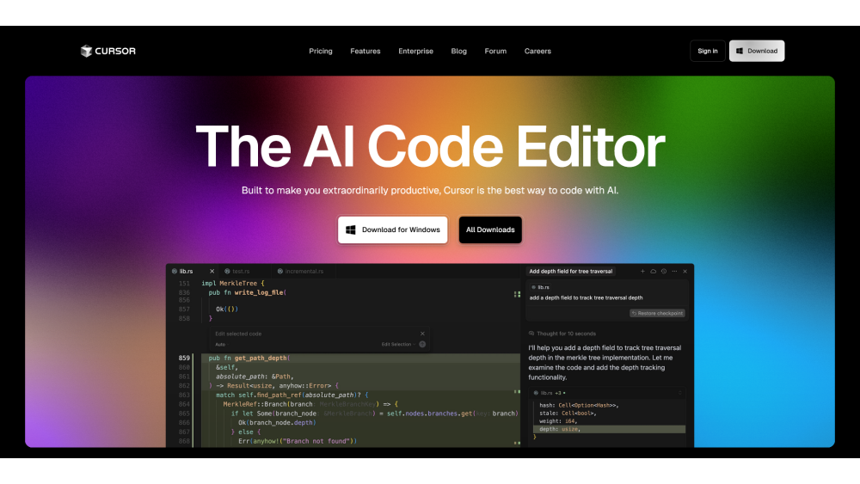
Task: Open the Blog link
Action: (458, 51)
